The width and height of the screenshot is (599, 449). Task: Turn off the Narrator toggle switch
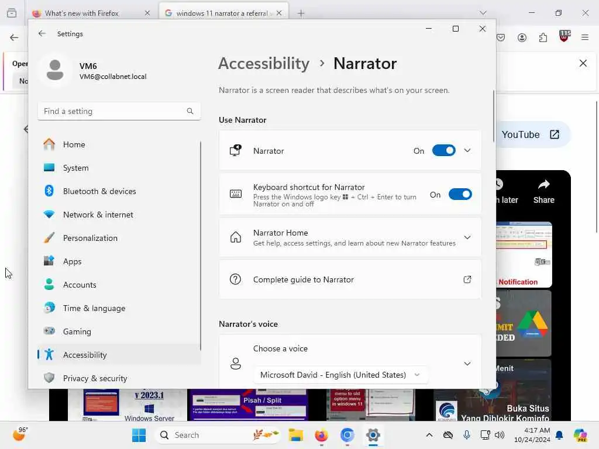coord(443,150)
